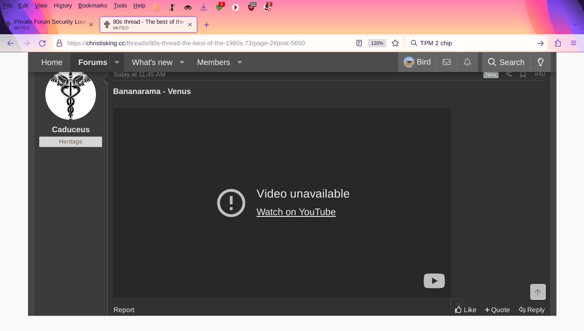Open the Downloads arrow icon
The height and width of the screenshot is (331, 584).
point(203,7)
